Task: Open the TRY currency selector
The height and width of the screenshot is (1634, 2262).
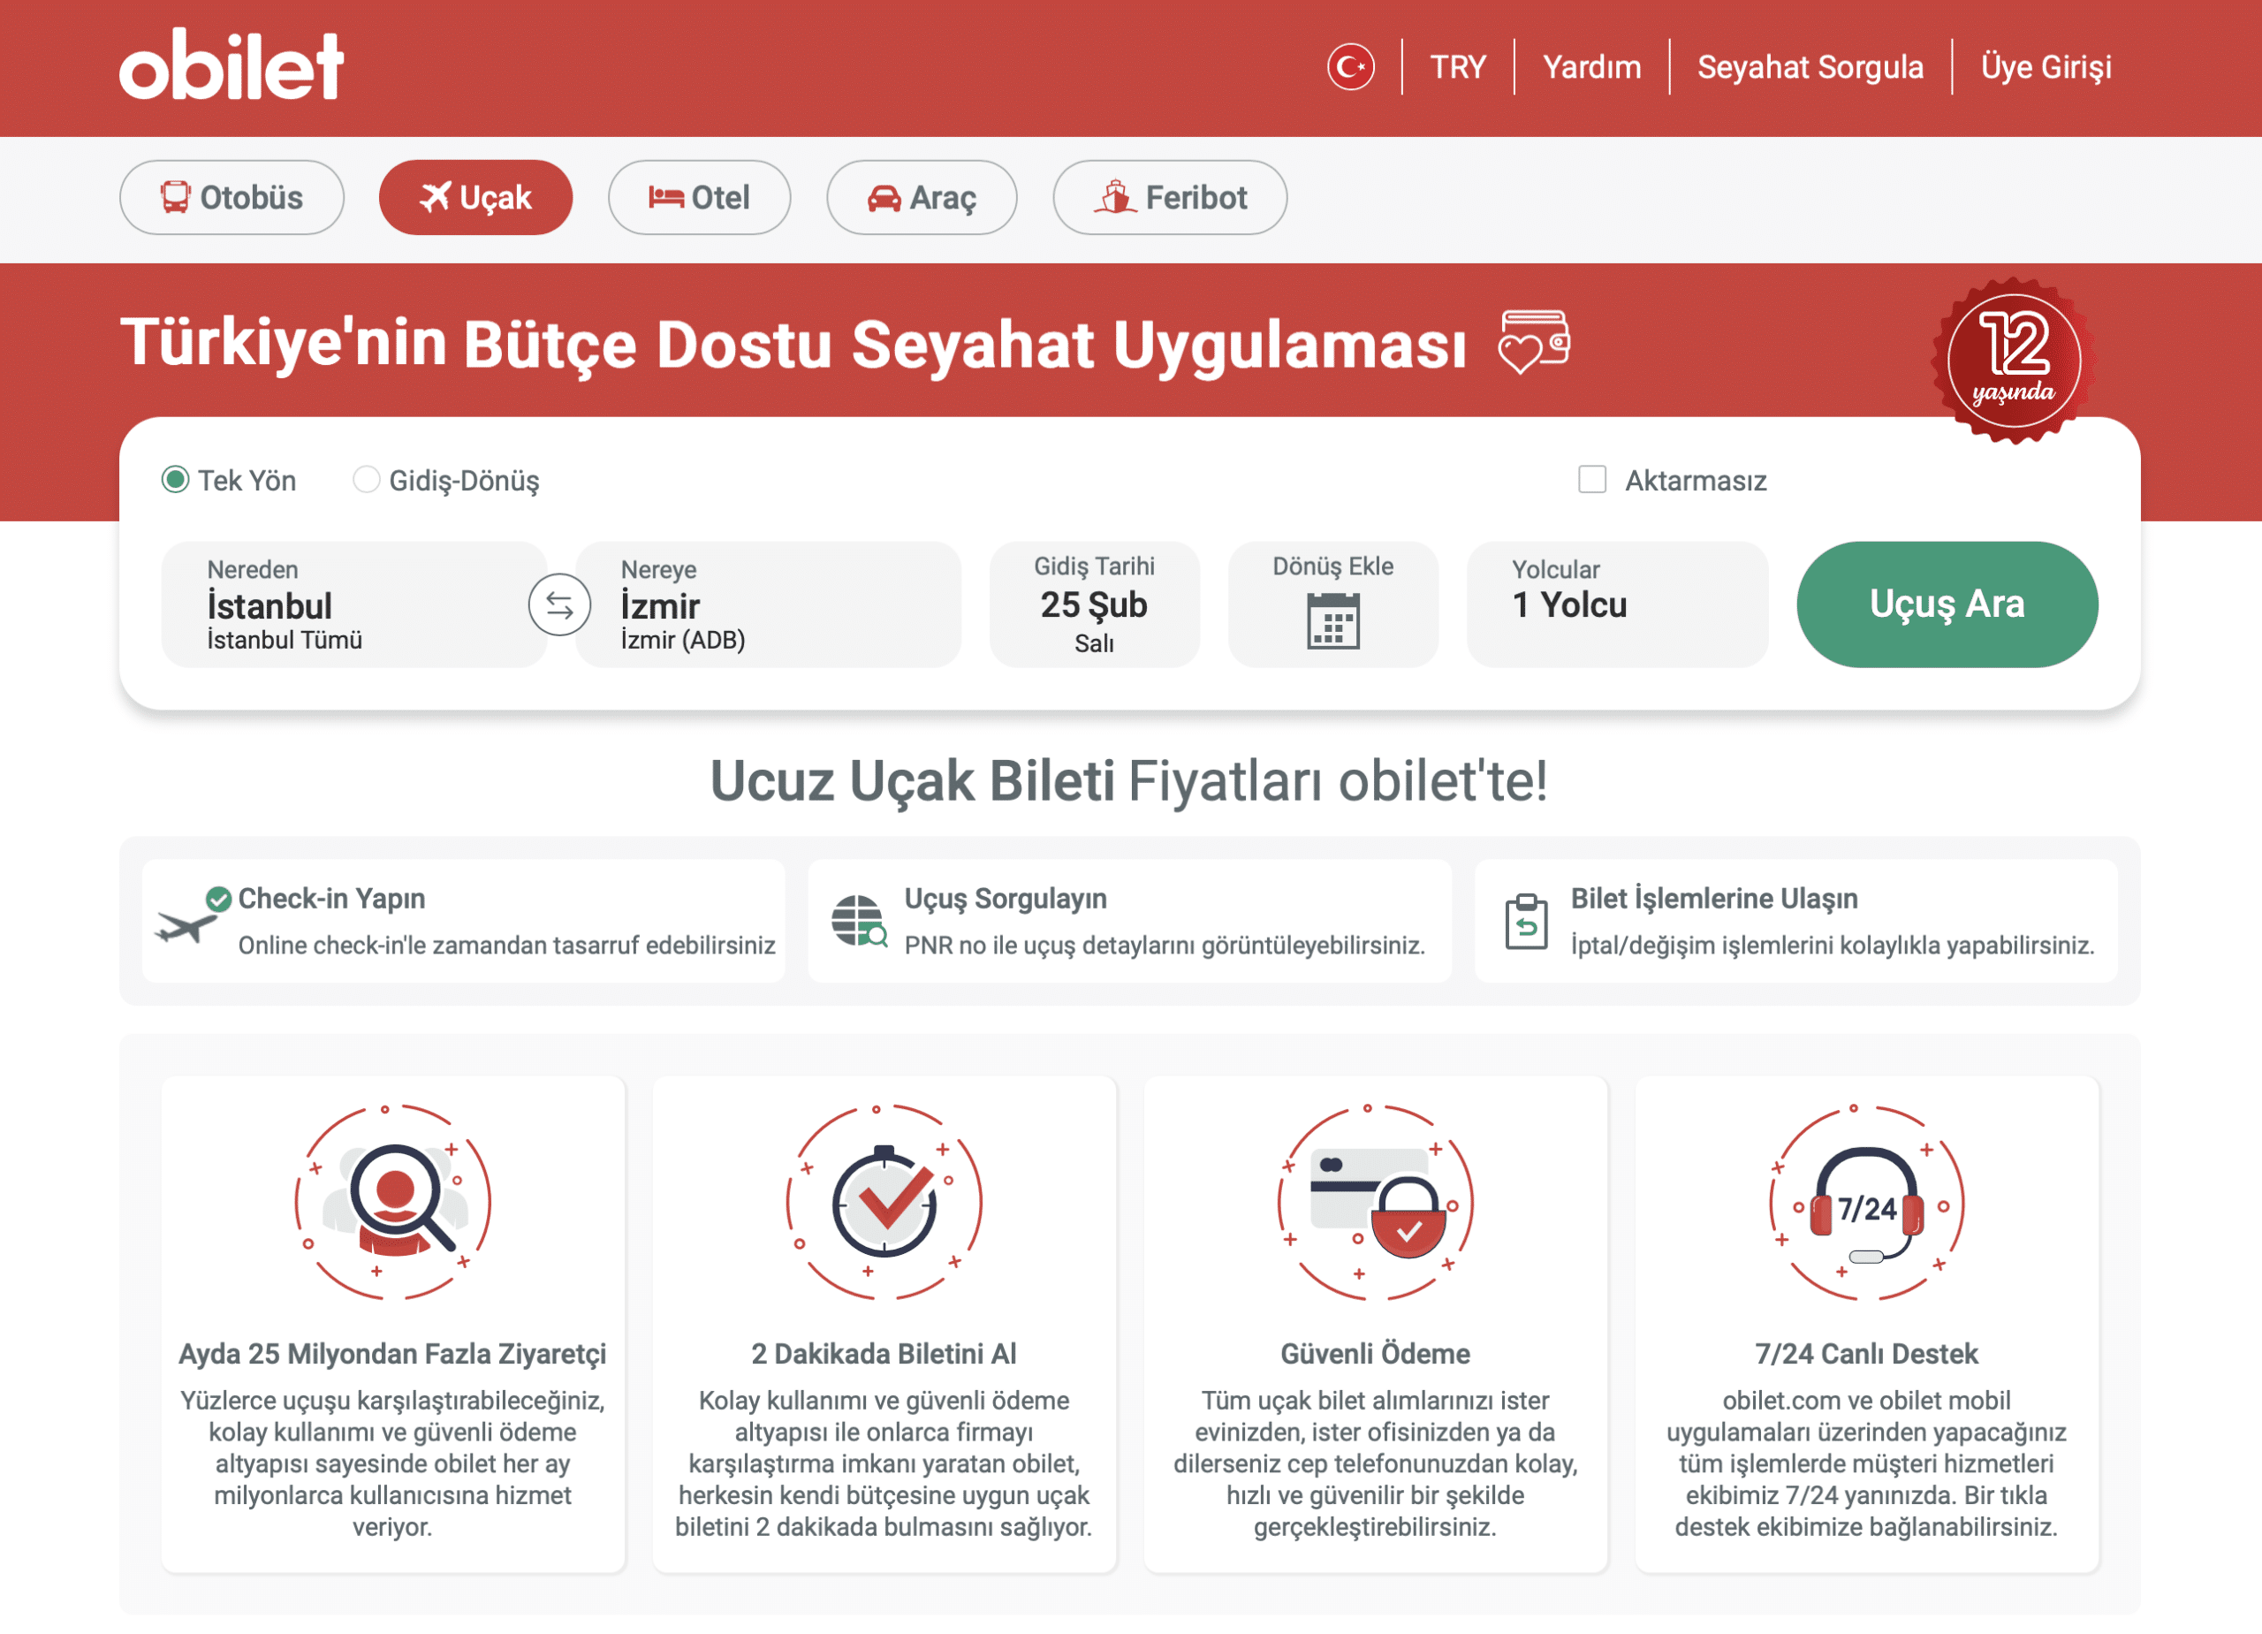Action: click(1457, 67)
